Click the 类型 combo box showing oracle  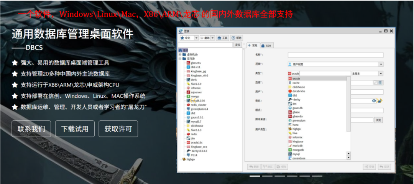[319, 74]
